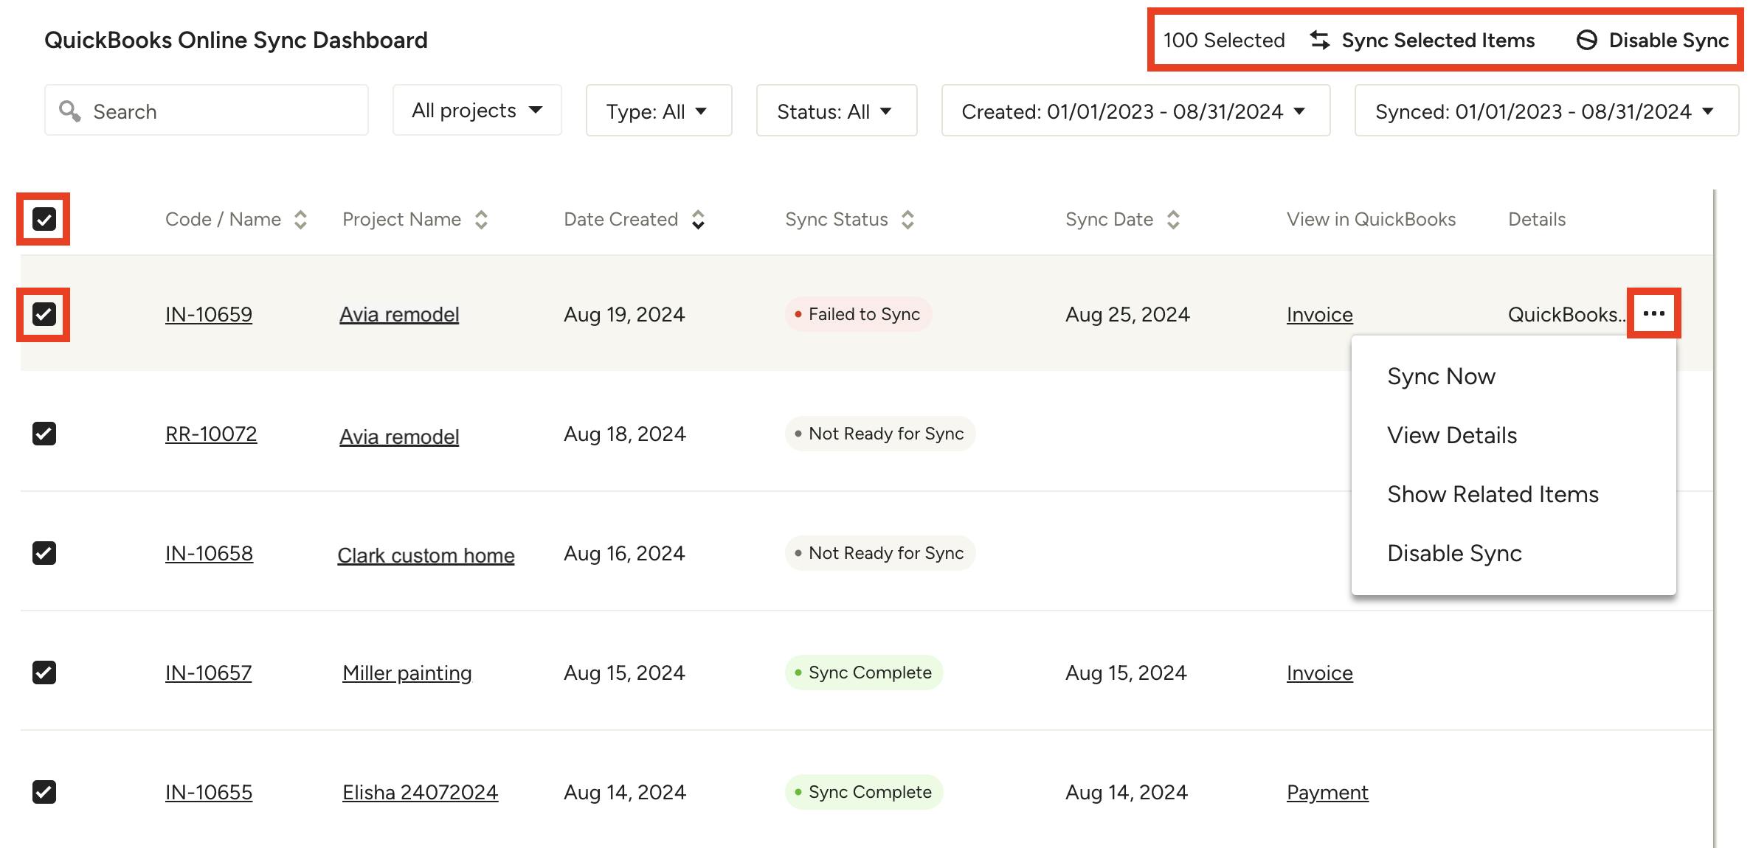Viewport: 1753px width, 848px height.
Task: Open the IN-10655 code link
Action: 209,792
